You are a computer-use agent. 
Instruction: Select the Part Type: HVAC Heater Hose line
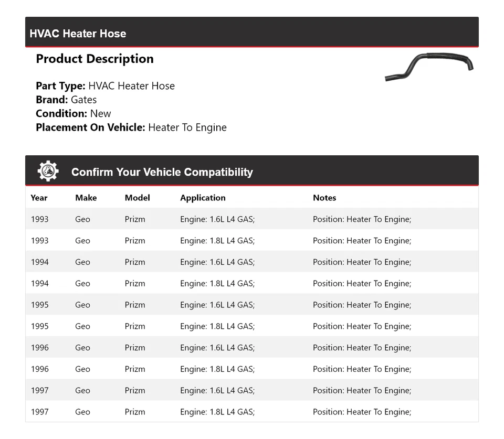pos(106,85)
